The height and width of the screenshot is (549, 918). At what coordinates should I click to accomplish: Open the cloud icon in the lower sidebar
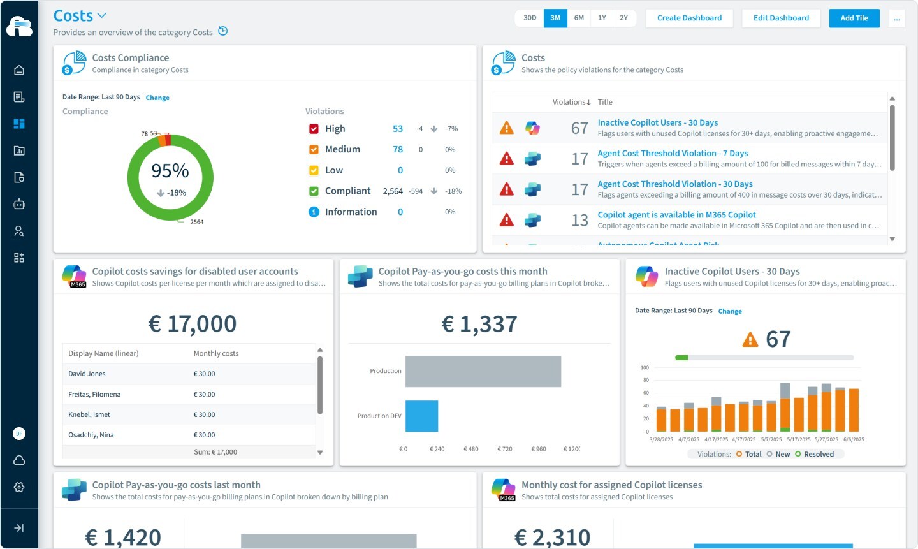tap(19, 460)
